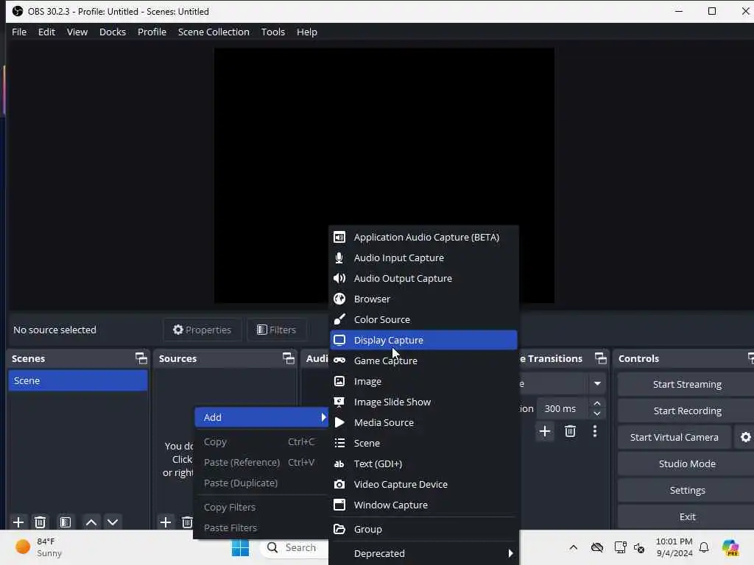This screenshot has width=754, height=565.
Task: Select Display Capture from source list
Action: pyautogui.click(x=423, y=340)
